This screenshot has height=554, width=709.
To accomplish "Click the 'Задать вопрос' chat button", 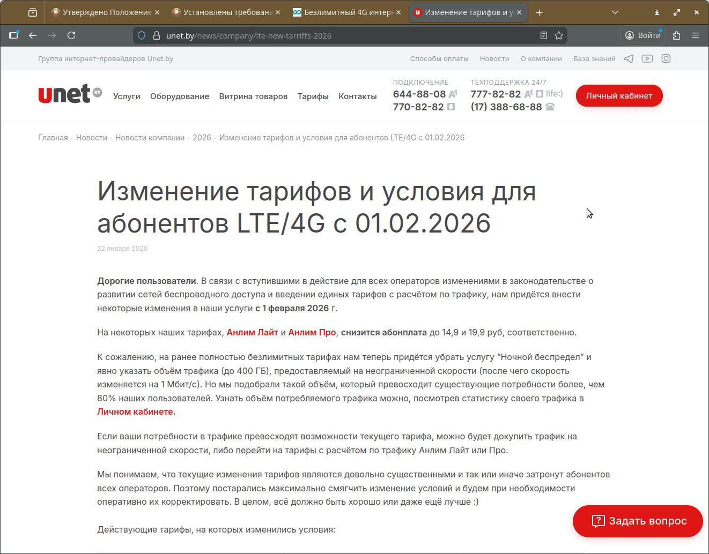I will tap(638, 521).
